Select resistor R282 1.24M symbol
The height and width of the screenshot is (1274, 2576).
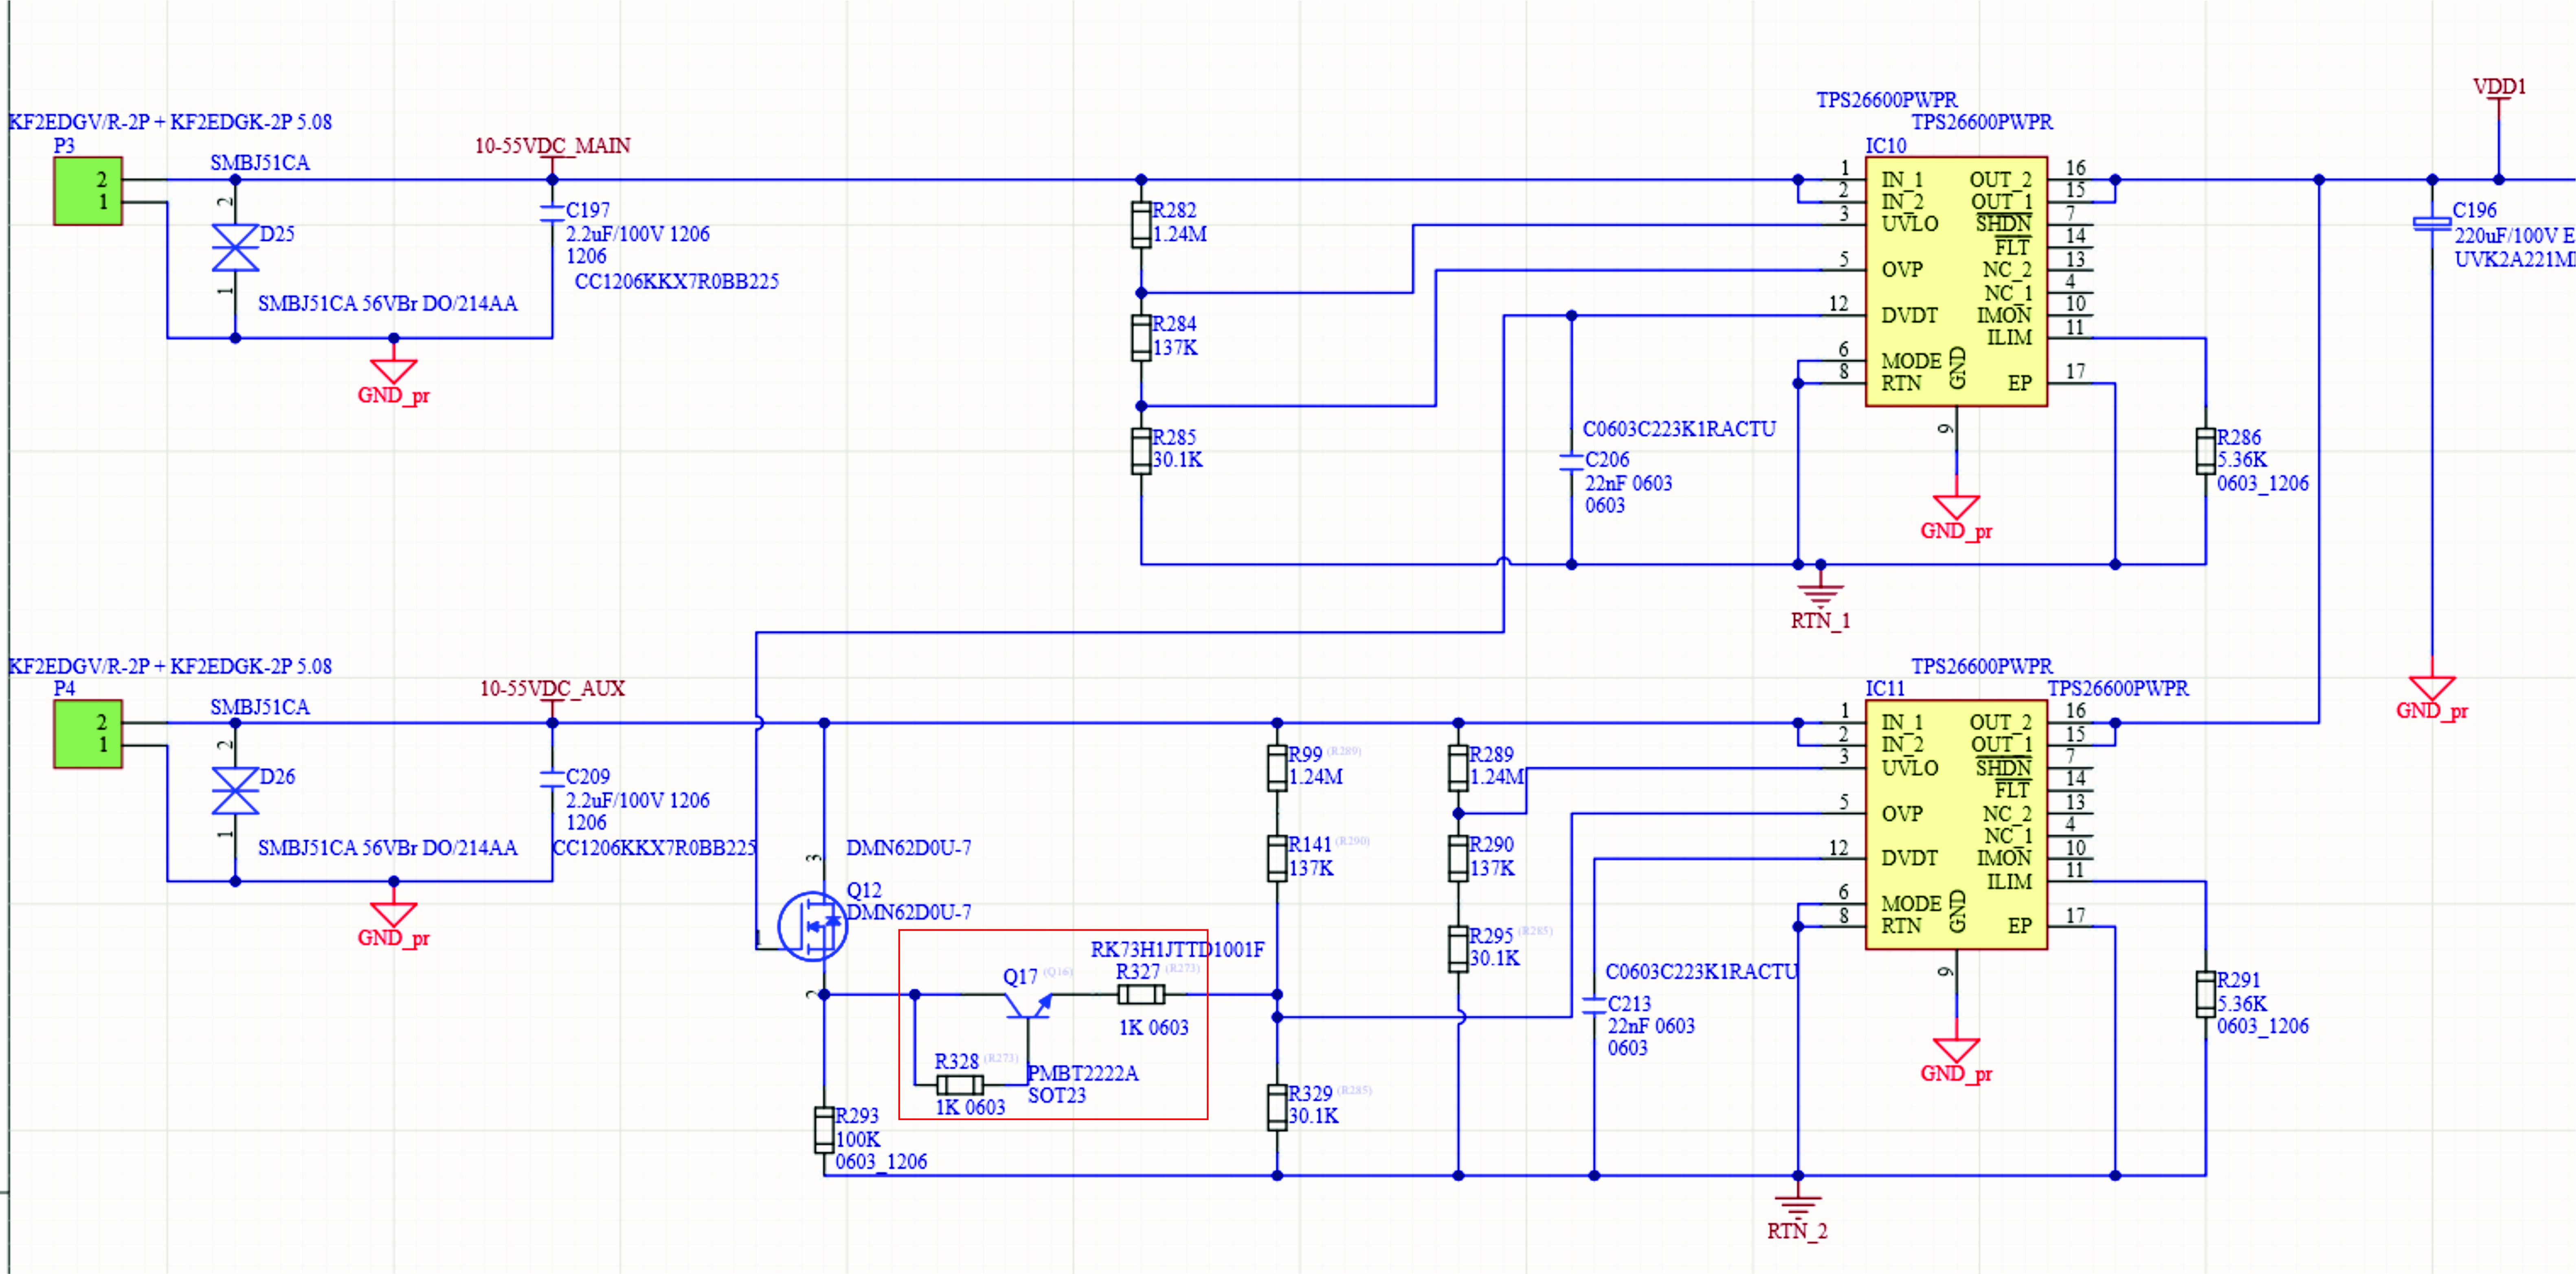(x=1141, y=225)
